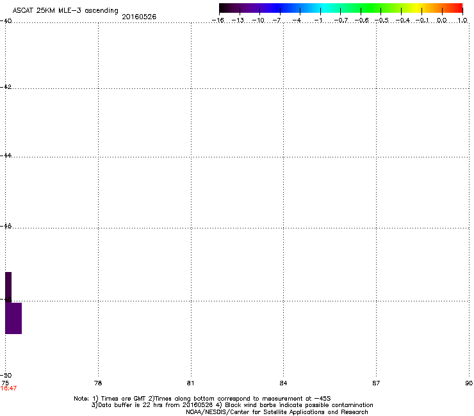The height and width of the screenshot is (416, 474).
Task: Click the -44 latitude axis label
Action: click(x=6, y=156)
